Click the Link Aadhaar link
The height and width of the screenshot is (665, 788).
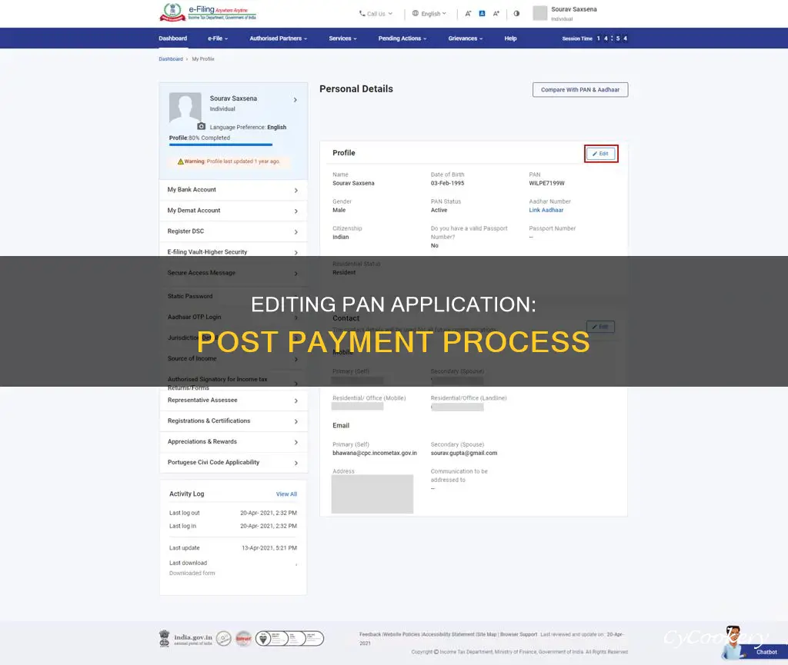point(546,211)
